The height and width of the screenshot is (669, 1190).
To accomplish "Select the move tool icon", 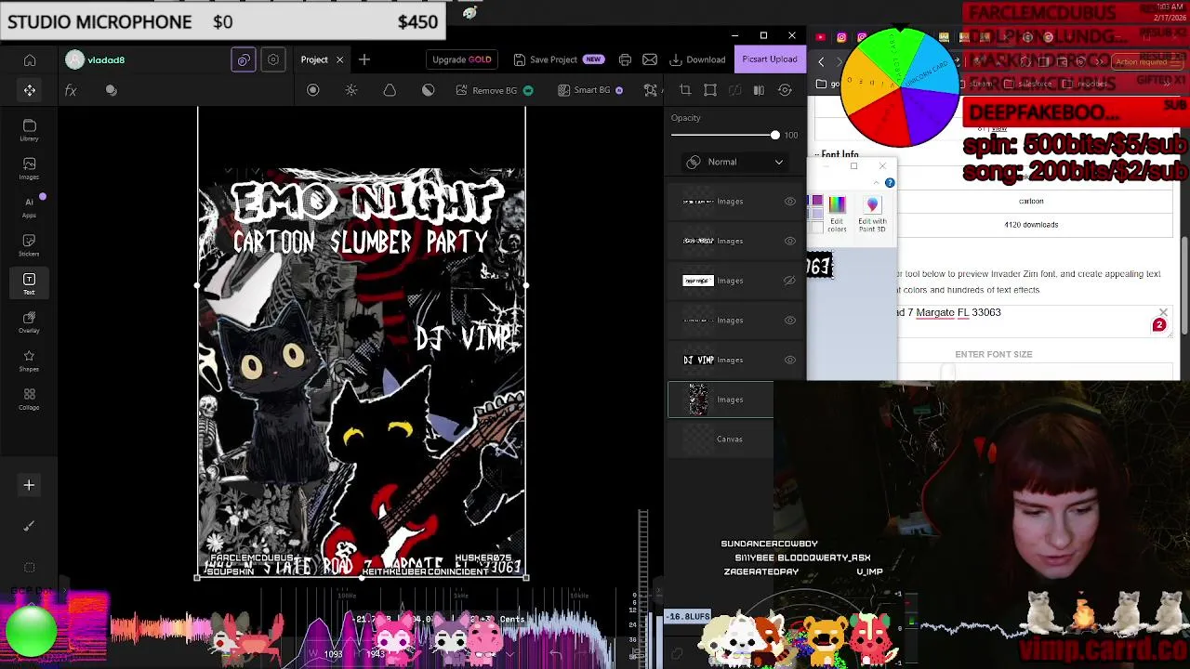I will click(30, 90).
